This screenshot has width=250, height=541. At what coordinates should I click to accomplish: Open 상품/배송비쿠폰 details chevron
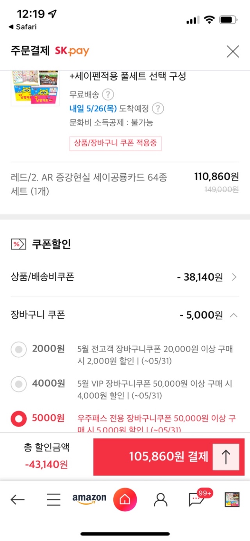pos(234,277)
